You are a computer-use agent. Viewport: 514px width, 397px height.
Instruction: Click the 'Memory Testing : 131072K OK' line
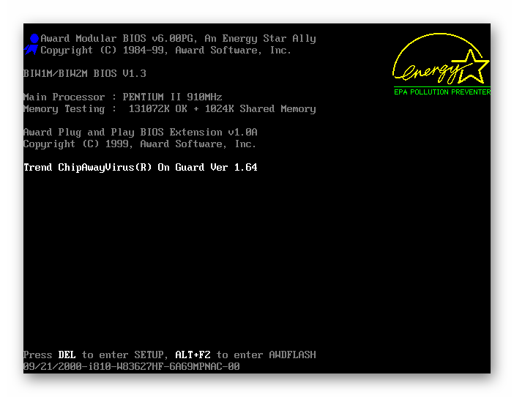click(x=170, y=109)
